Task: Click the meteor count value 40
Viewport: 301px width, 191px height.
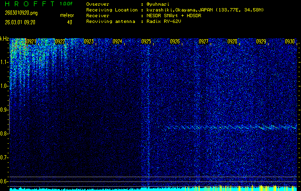Action: (x=69, y=22)
